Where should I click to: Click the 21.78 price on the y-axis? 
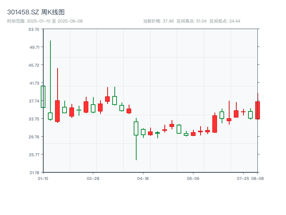point(34,172)
